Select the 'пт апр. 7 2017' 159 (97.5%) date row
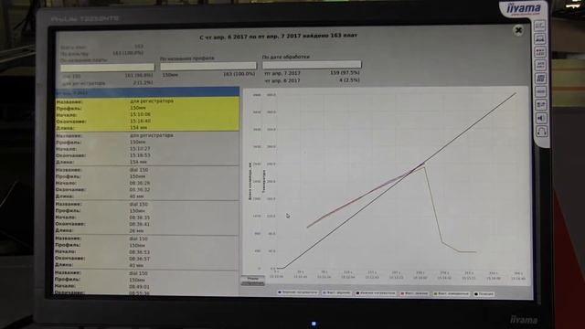 coord(312,73)
